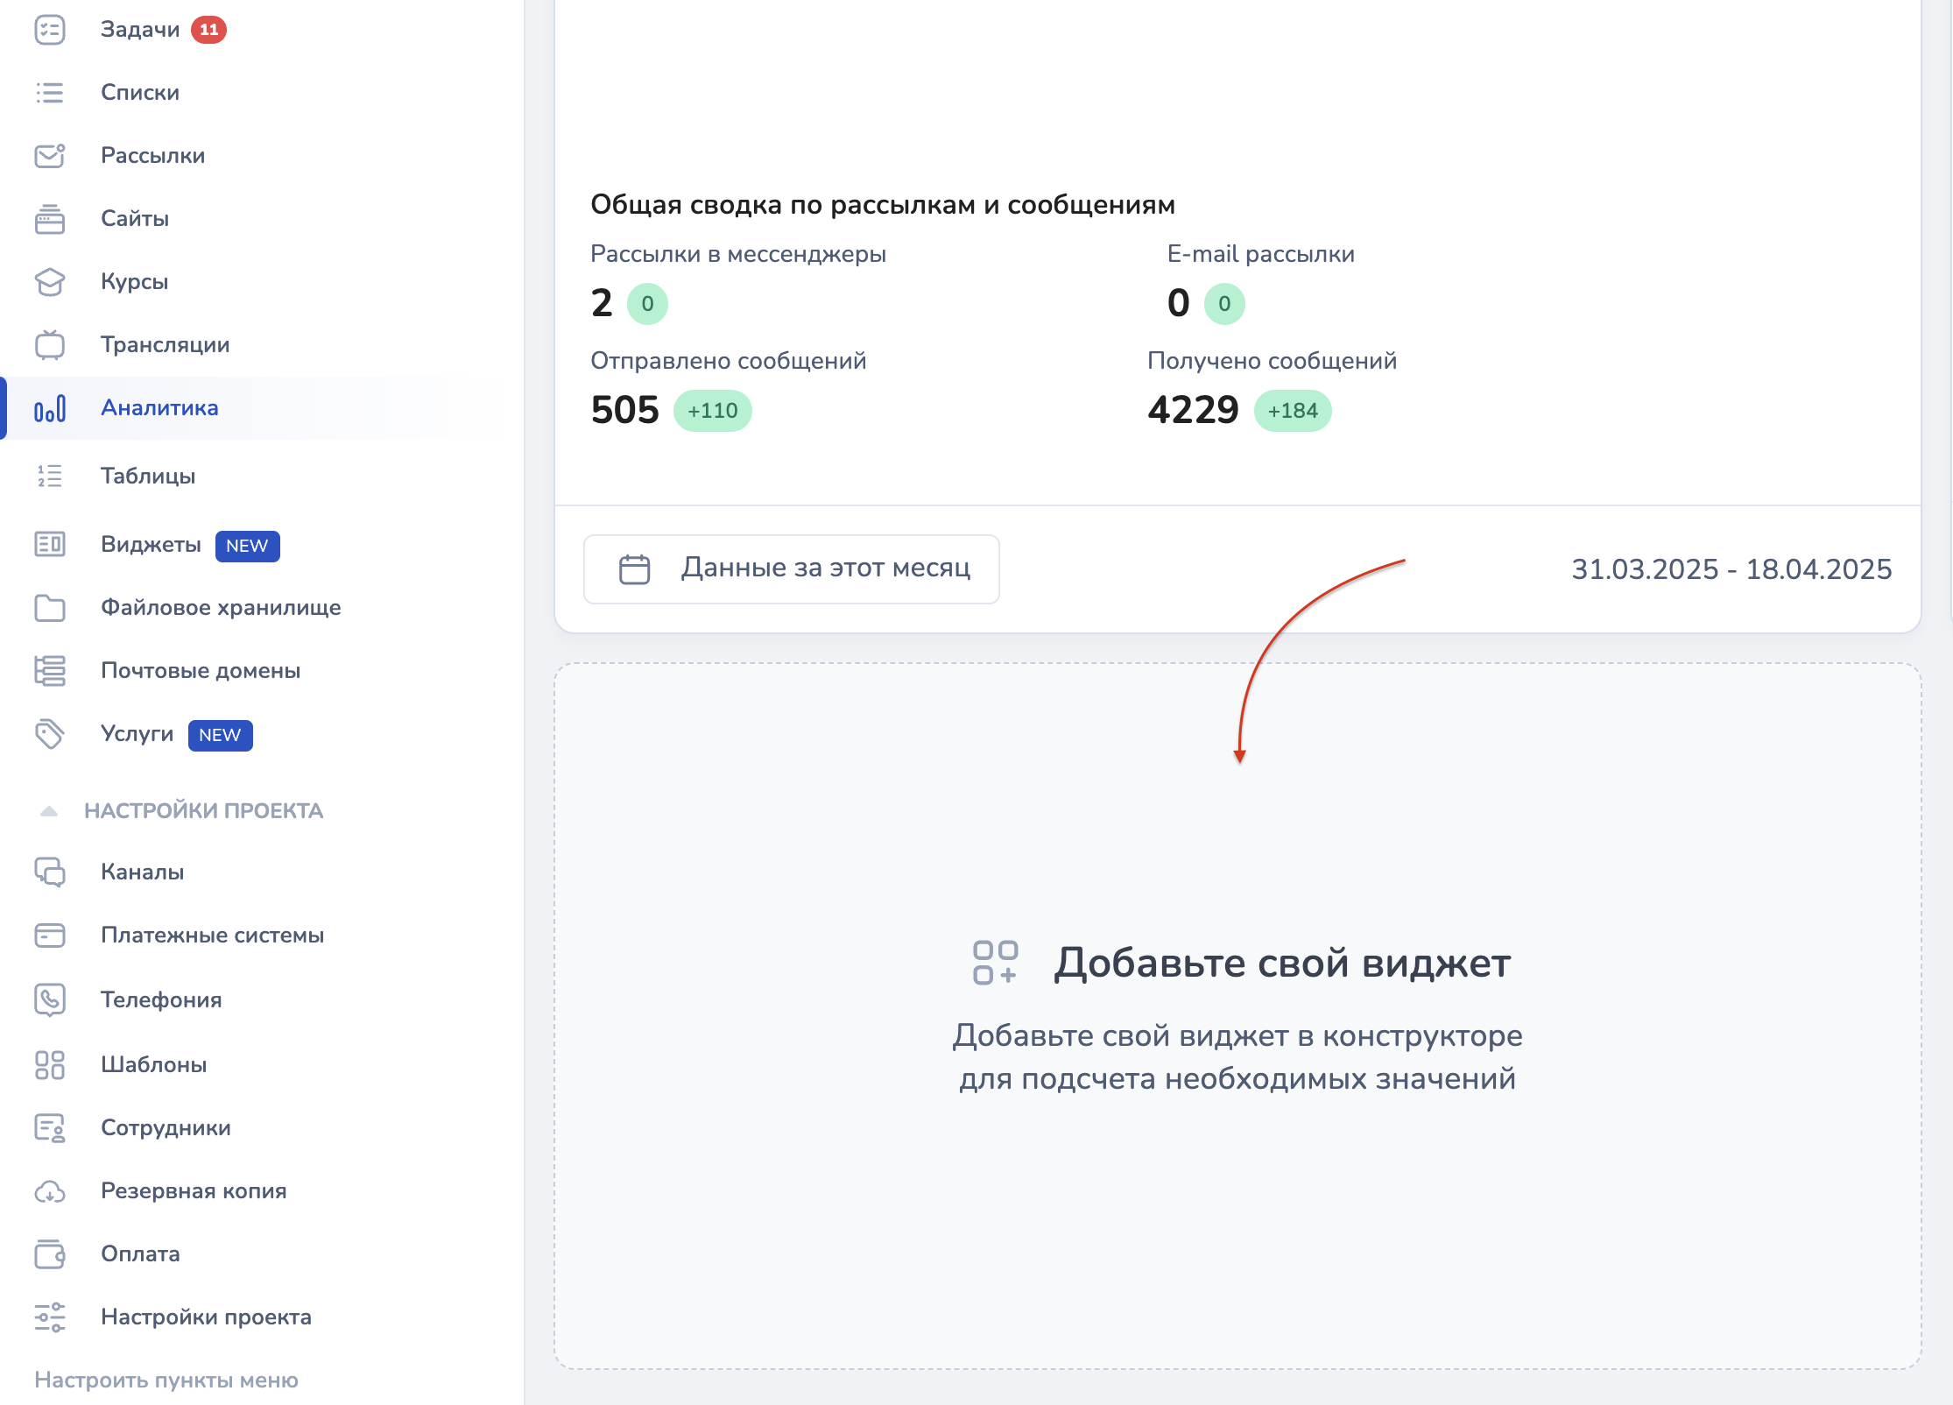Viewport: 1953px width, 1405px height.
Task: Click 'Добавьте свой виджет' heading
Action: tap(1282, 963)
